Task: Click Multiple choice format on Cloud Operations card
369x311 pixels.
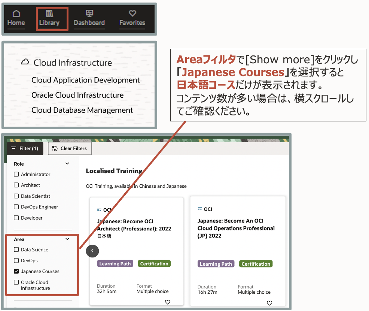Action: point(254,292)
